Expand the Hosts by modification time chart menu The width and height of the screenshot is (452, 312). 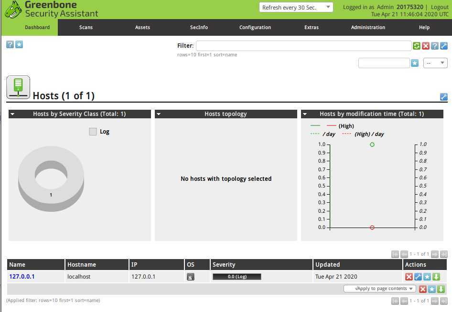(305, 114)
